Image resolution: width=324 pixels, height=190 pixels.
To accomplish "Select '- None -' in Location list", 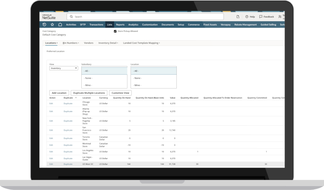I will click(154, 78).
